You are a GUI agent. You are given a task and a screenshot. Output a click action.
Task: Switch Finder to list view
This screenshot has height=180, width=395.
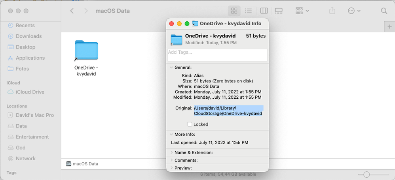coord(249,11)
